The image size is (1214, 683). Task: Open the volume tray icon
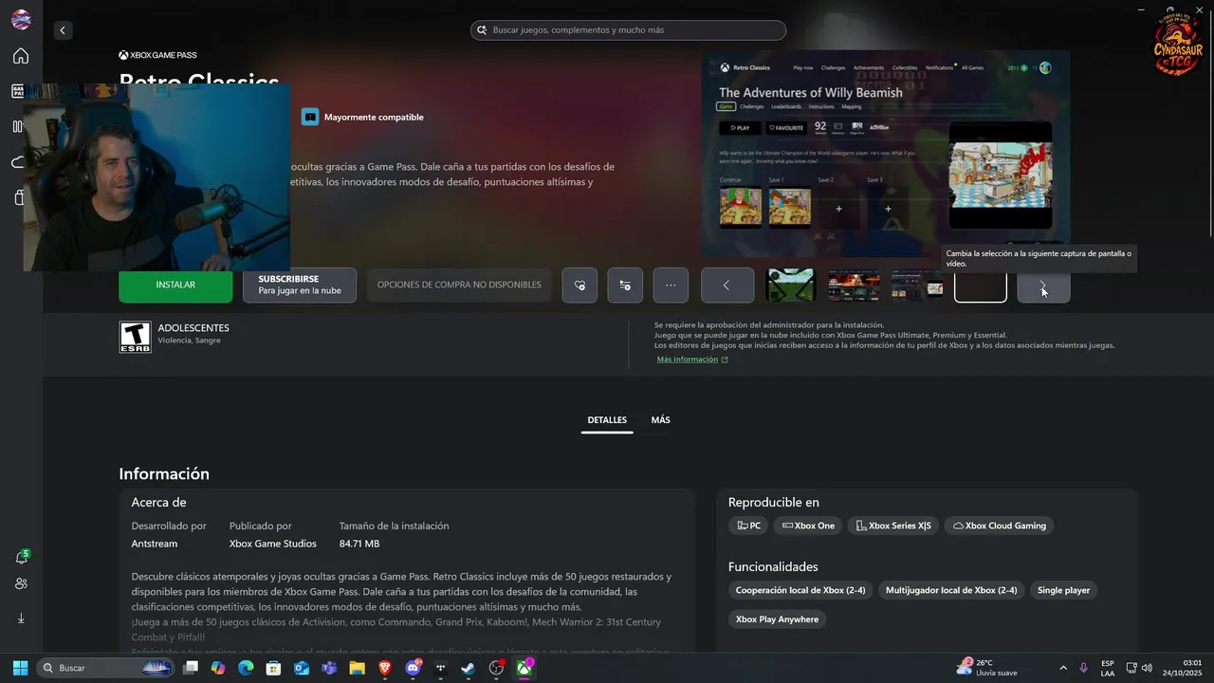coord(1147,668)
